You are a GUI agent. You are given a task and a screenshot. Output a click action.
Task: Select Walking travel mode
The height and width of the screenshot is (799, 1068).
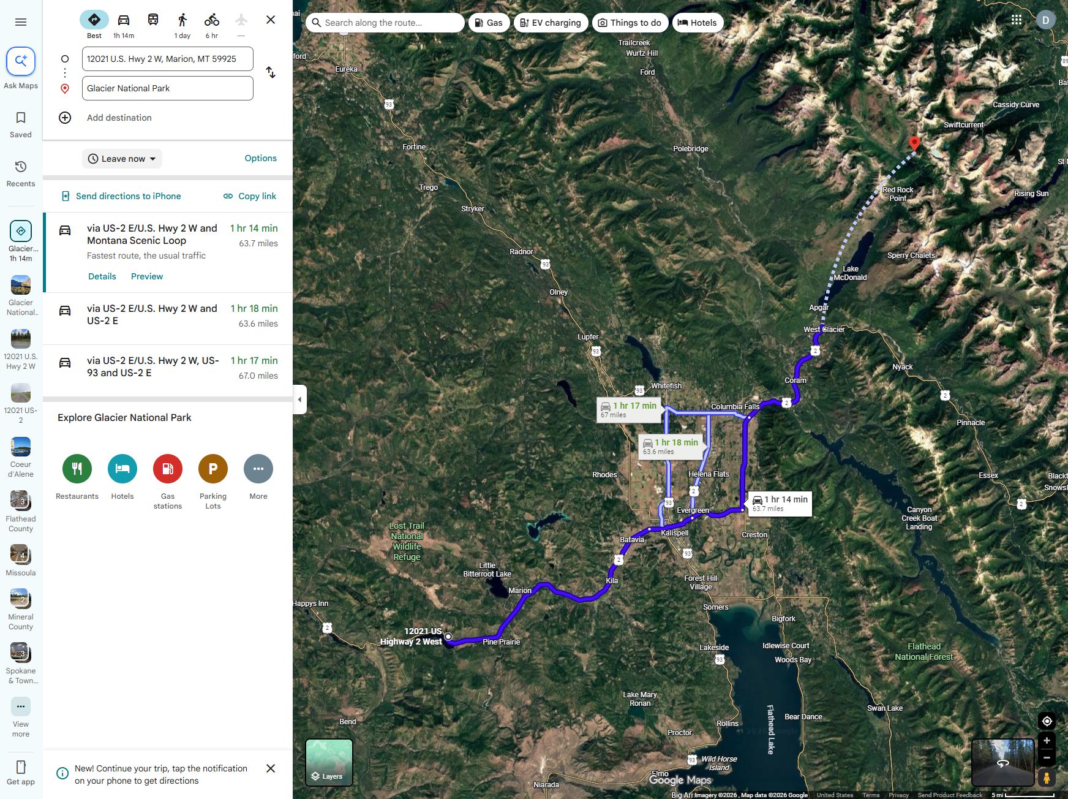[182, 25]
